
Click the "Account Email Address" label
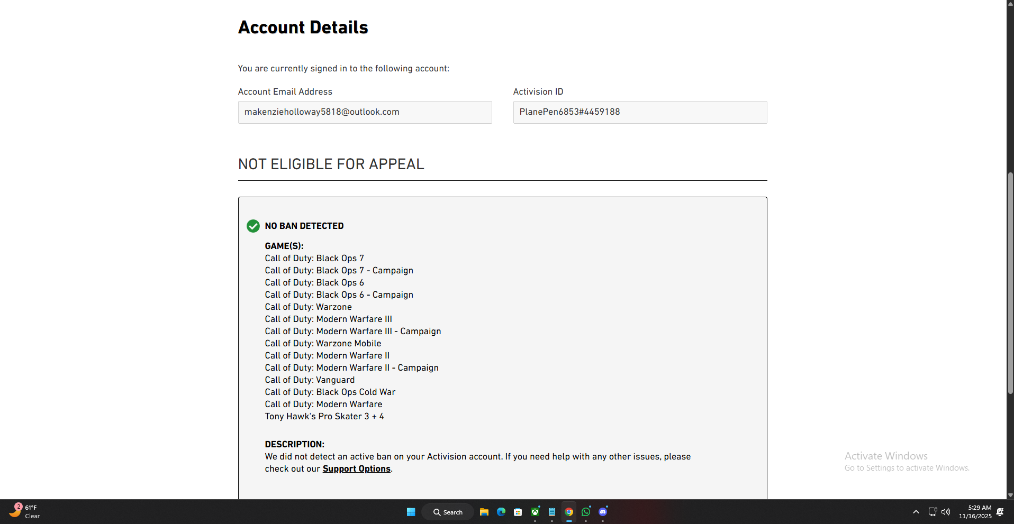[285, 91]
